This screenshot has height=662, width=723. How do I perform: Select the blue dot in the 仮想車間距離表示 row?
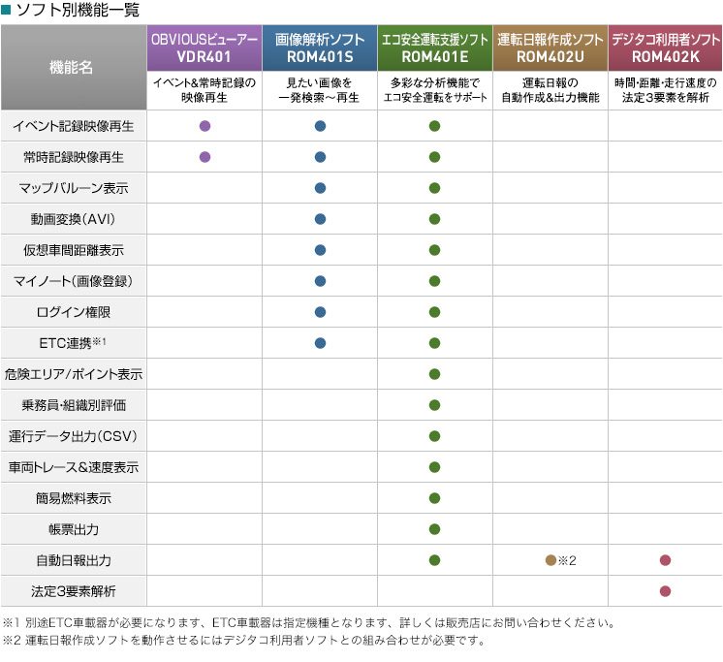click(x=320, y=250)
